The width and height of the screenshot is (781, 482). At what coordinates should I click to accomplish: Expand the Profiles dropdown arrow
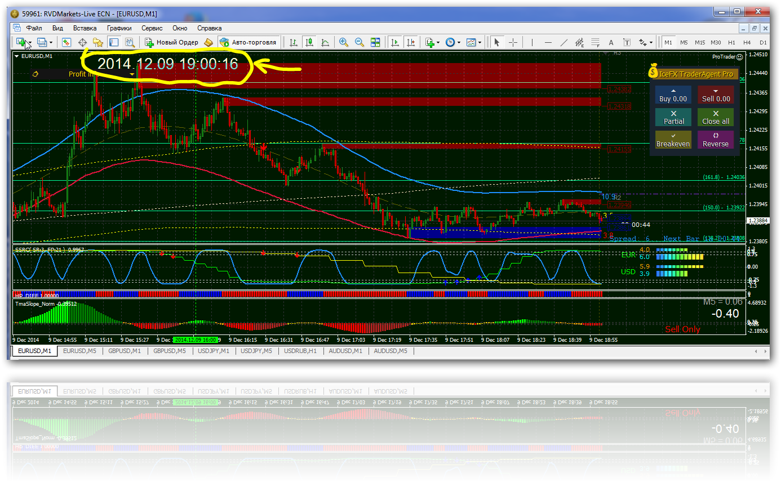(51, 43)
